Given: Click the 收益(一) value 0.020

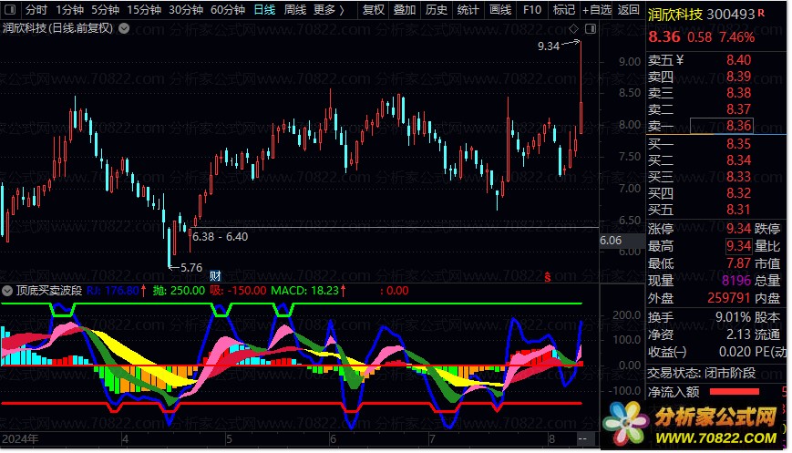Looking at the screenshot, I should tap(735, 352).
